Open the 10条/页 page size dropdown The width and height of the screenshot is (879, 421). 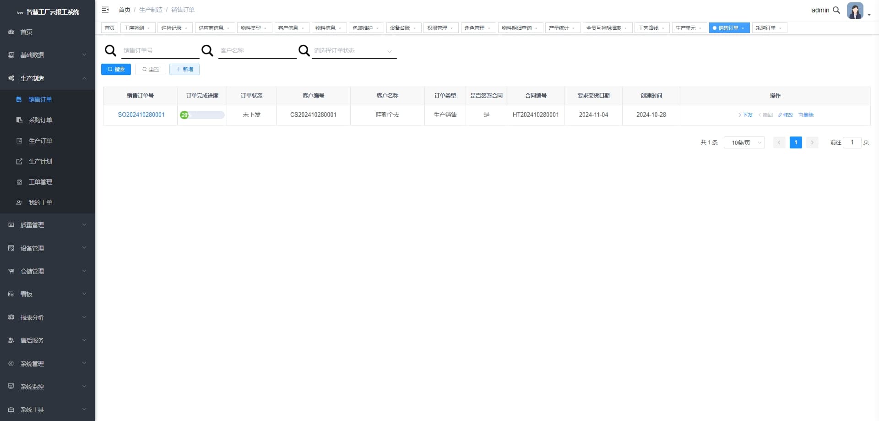(x=744, y=142)
